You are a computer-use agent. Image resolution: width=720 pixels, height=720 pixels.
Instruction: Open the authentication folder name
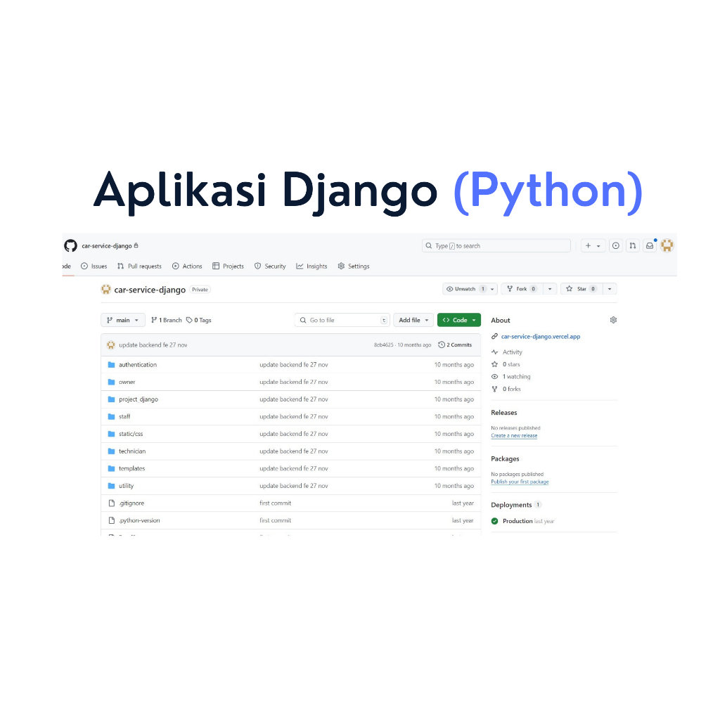[138, 365]
